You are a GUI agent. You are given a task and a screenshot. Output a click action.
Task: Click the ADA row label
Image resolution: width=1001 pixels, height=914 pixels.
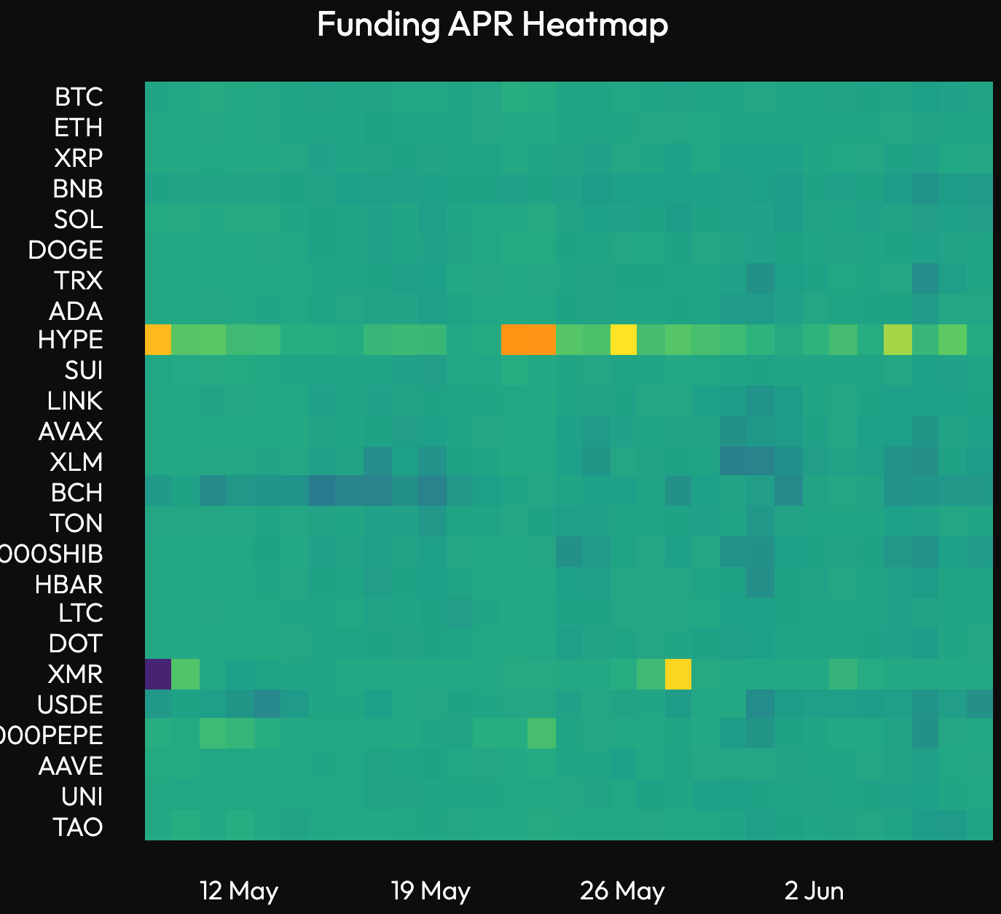76,311
